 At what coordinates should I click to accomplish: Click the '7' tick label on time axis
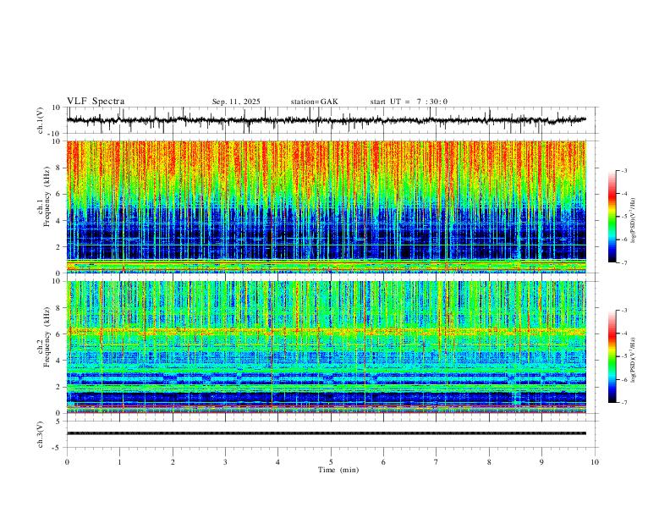point(437,462)
